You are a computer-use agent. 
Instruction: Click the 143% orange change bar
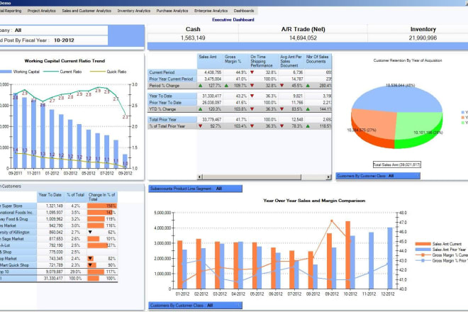101,213
